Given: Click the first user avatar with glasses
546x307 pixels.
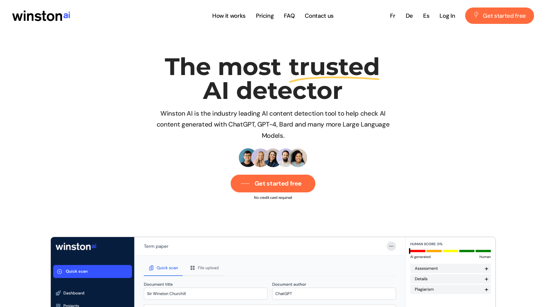Looking at the screenshot, I should pos(248,158).
